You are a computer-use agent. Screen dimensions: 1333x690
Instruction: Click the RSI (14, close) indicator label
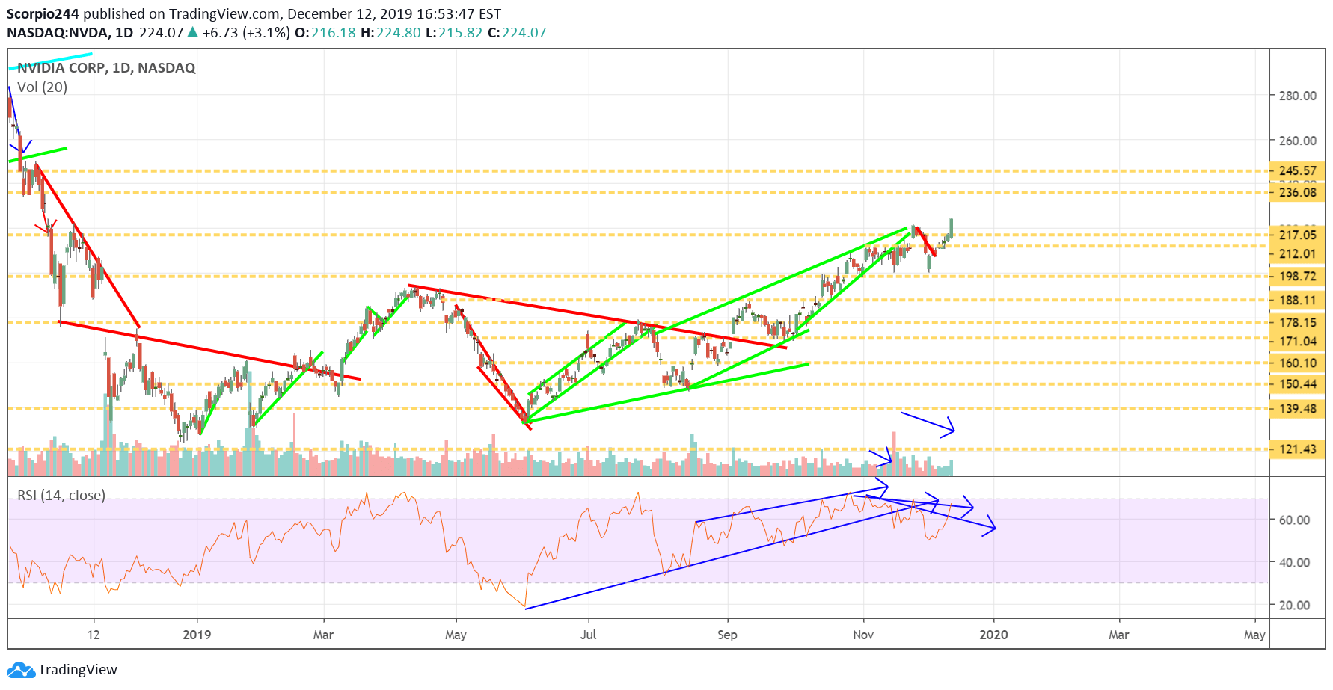(61, 495)
